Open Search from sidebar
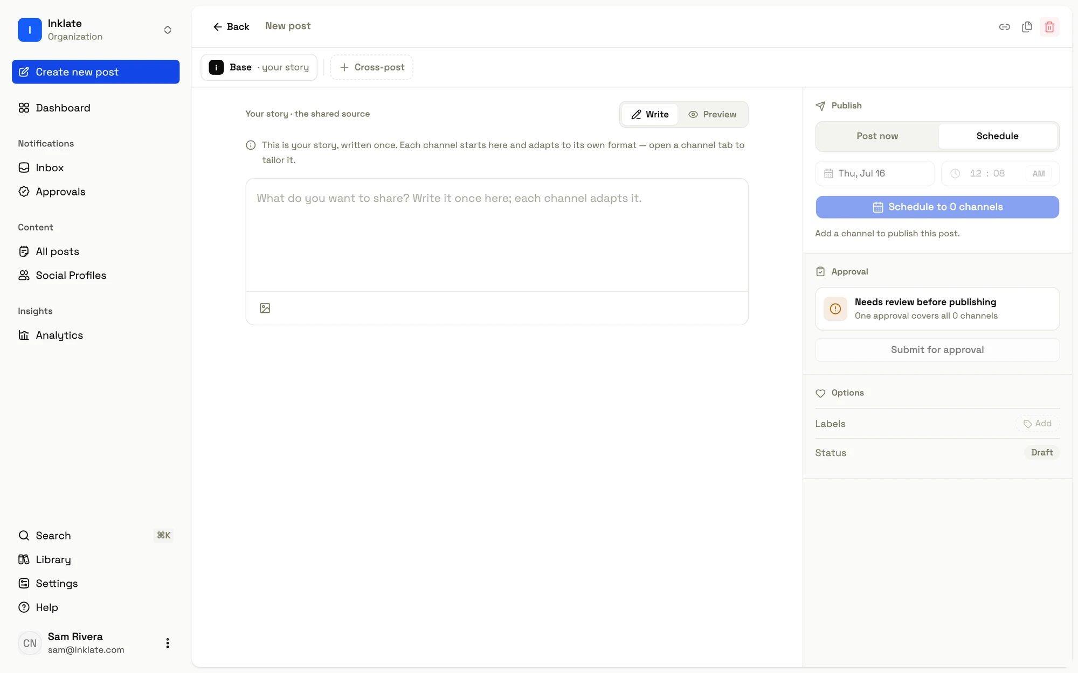 pyautogui.click(x=95, y=535)
